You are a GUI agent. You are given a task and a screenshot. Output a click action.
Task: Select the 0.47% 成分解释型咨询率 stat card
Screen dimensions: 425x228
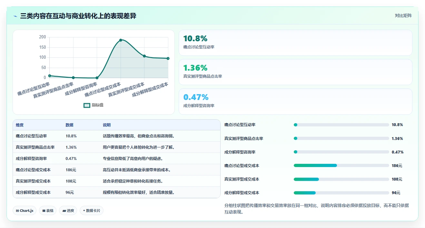(x=295, y=102)
